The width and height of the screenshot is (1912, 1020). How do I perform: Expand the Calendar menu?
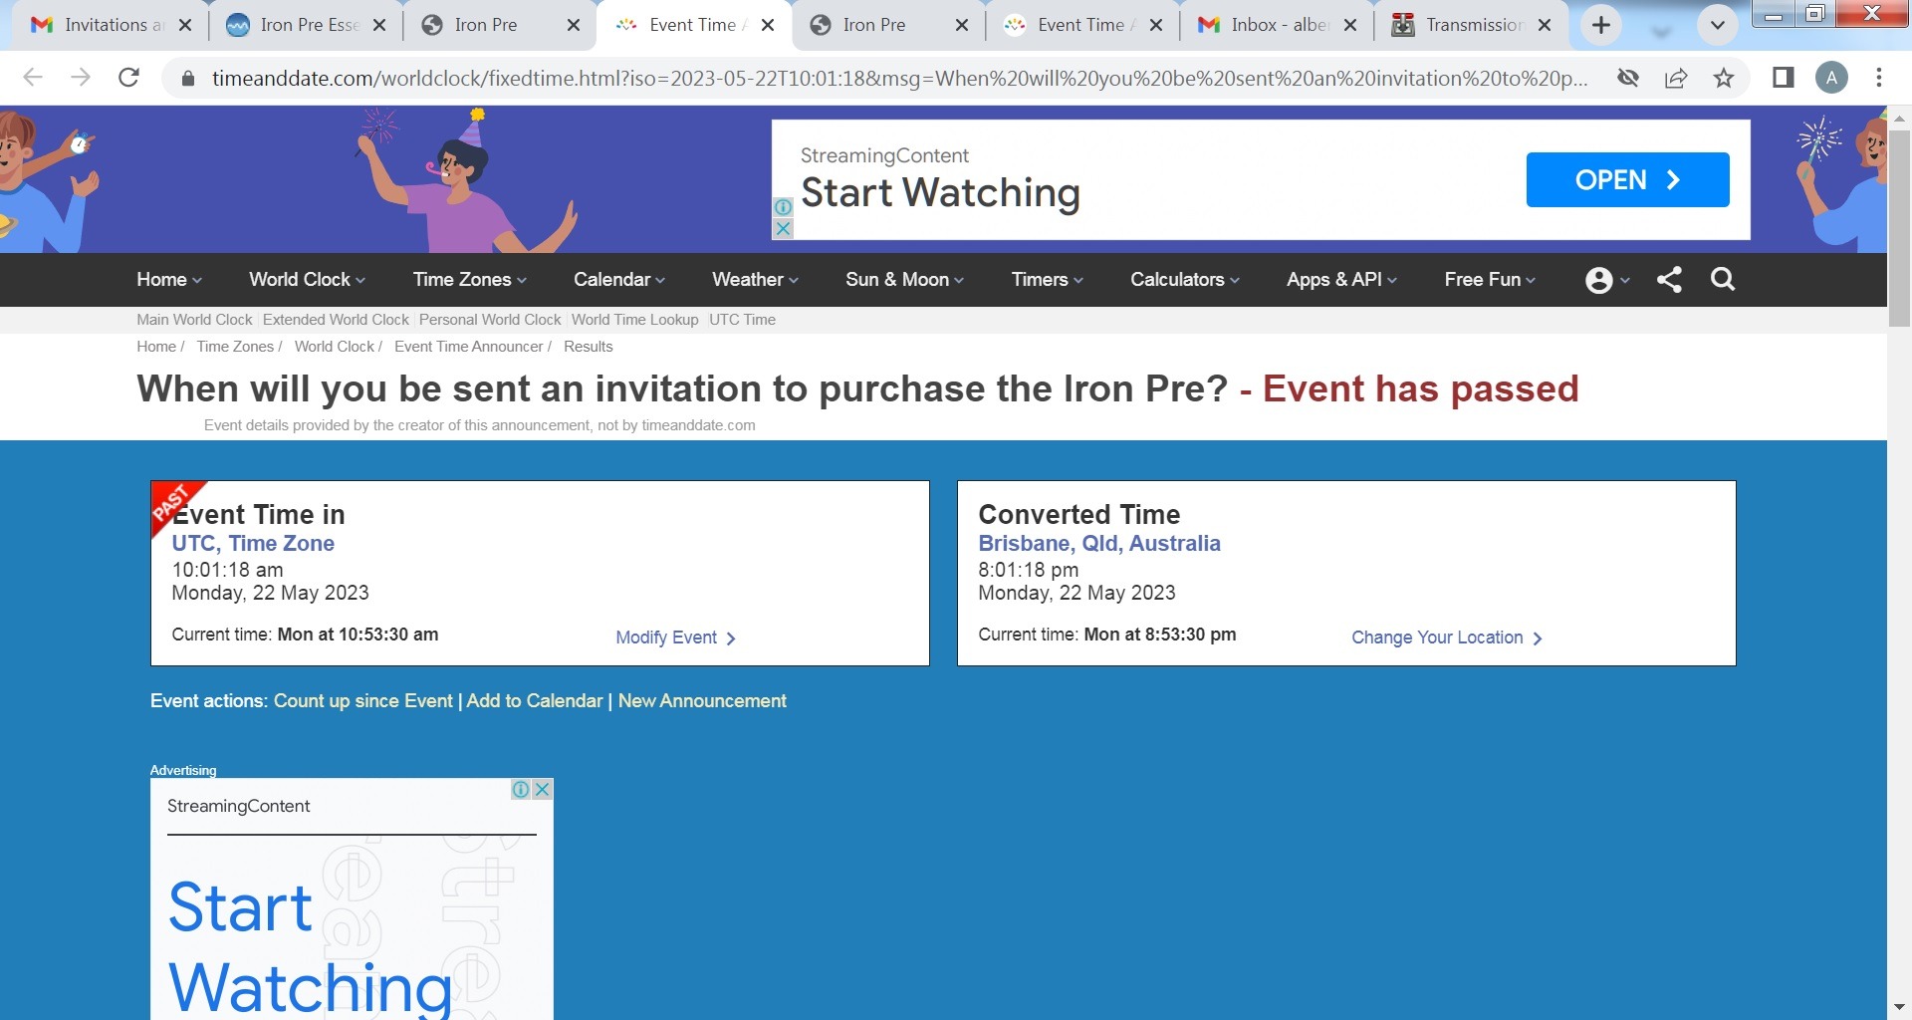click(x=619, y=280)
